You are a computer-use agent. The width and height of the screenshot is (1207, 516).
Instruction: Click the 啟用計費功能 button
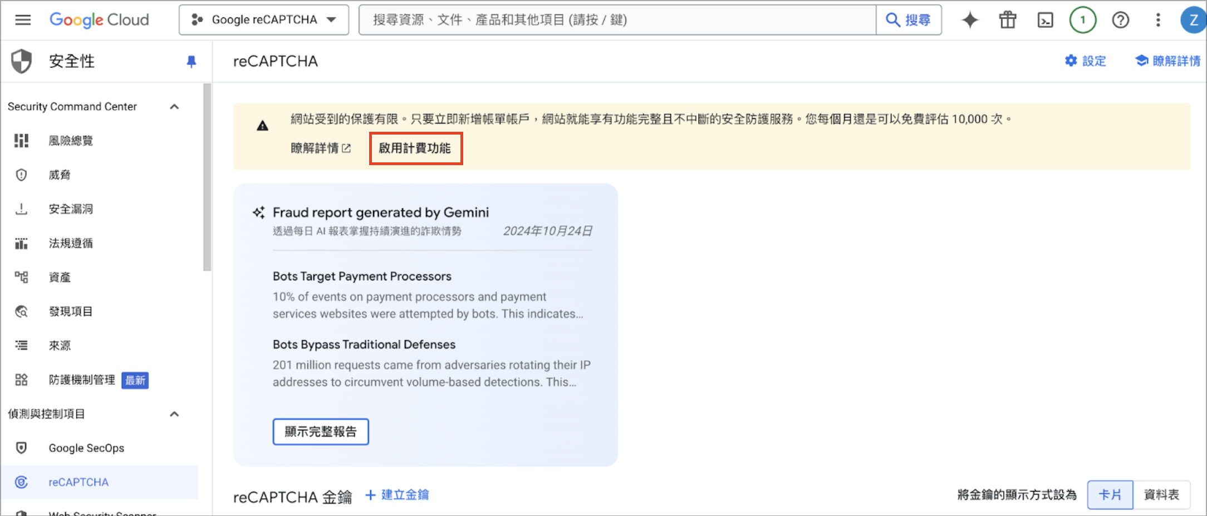(415, 148)
